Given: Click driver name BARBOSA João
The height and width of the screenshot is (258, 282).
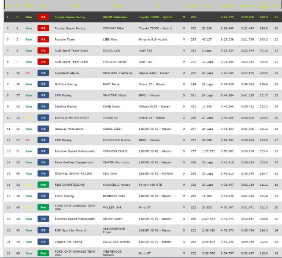Looking at the screenshot, I should (x=114, y=196).
